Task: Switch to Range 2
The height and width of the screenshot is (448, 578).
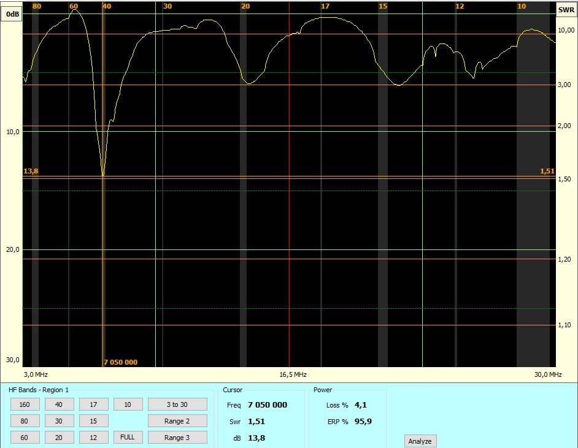Action: pyautogui.click(x=177, y=421)
